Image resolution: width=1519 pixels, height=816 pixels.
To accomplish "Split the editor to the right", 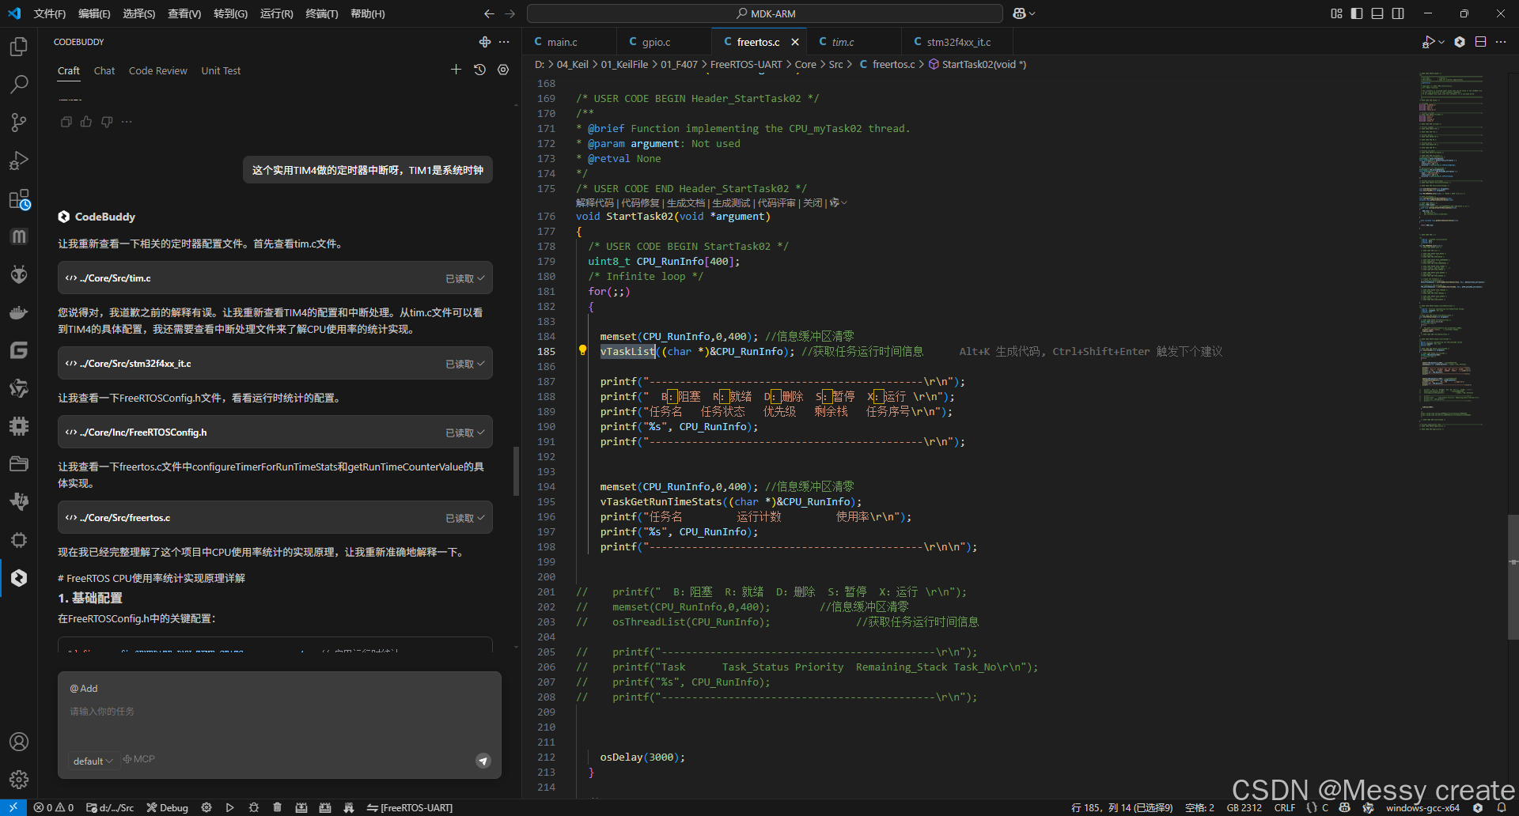I will tap(1480, 42).
